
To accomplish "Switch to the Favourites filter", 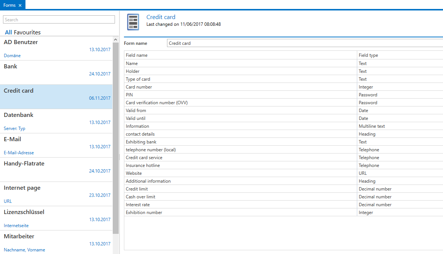I will 27,32.
